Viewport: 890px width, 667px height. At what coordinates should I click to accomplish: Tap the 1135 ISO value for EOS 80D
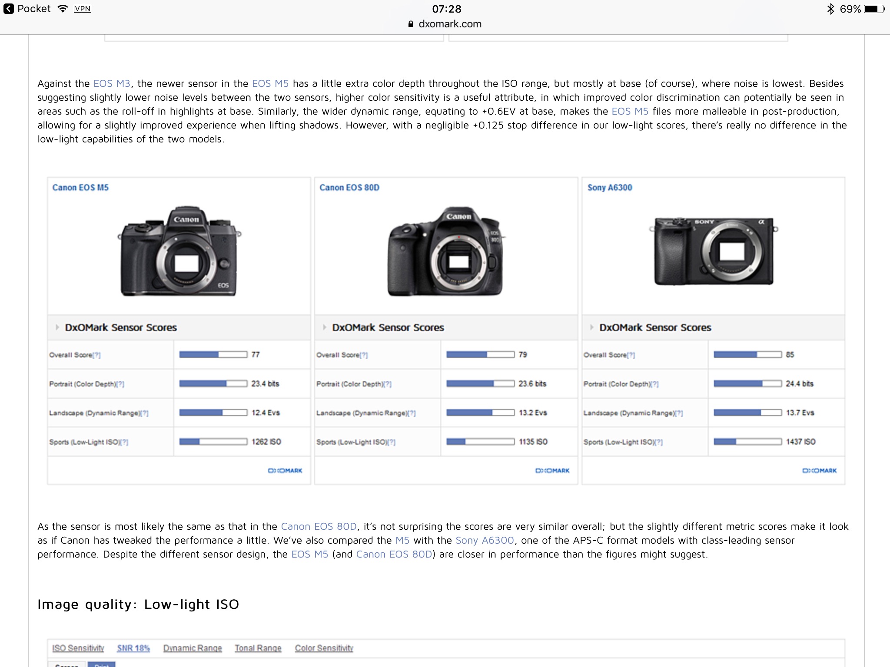[x=533, y=442]
